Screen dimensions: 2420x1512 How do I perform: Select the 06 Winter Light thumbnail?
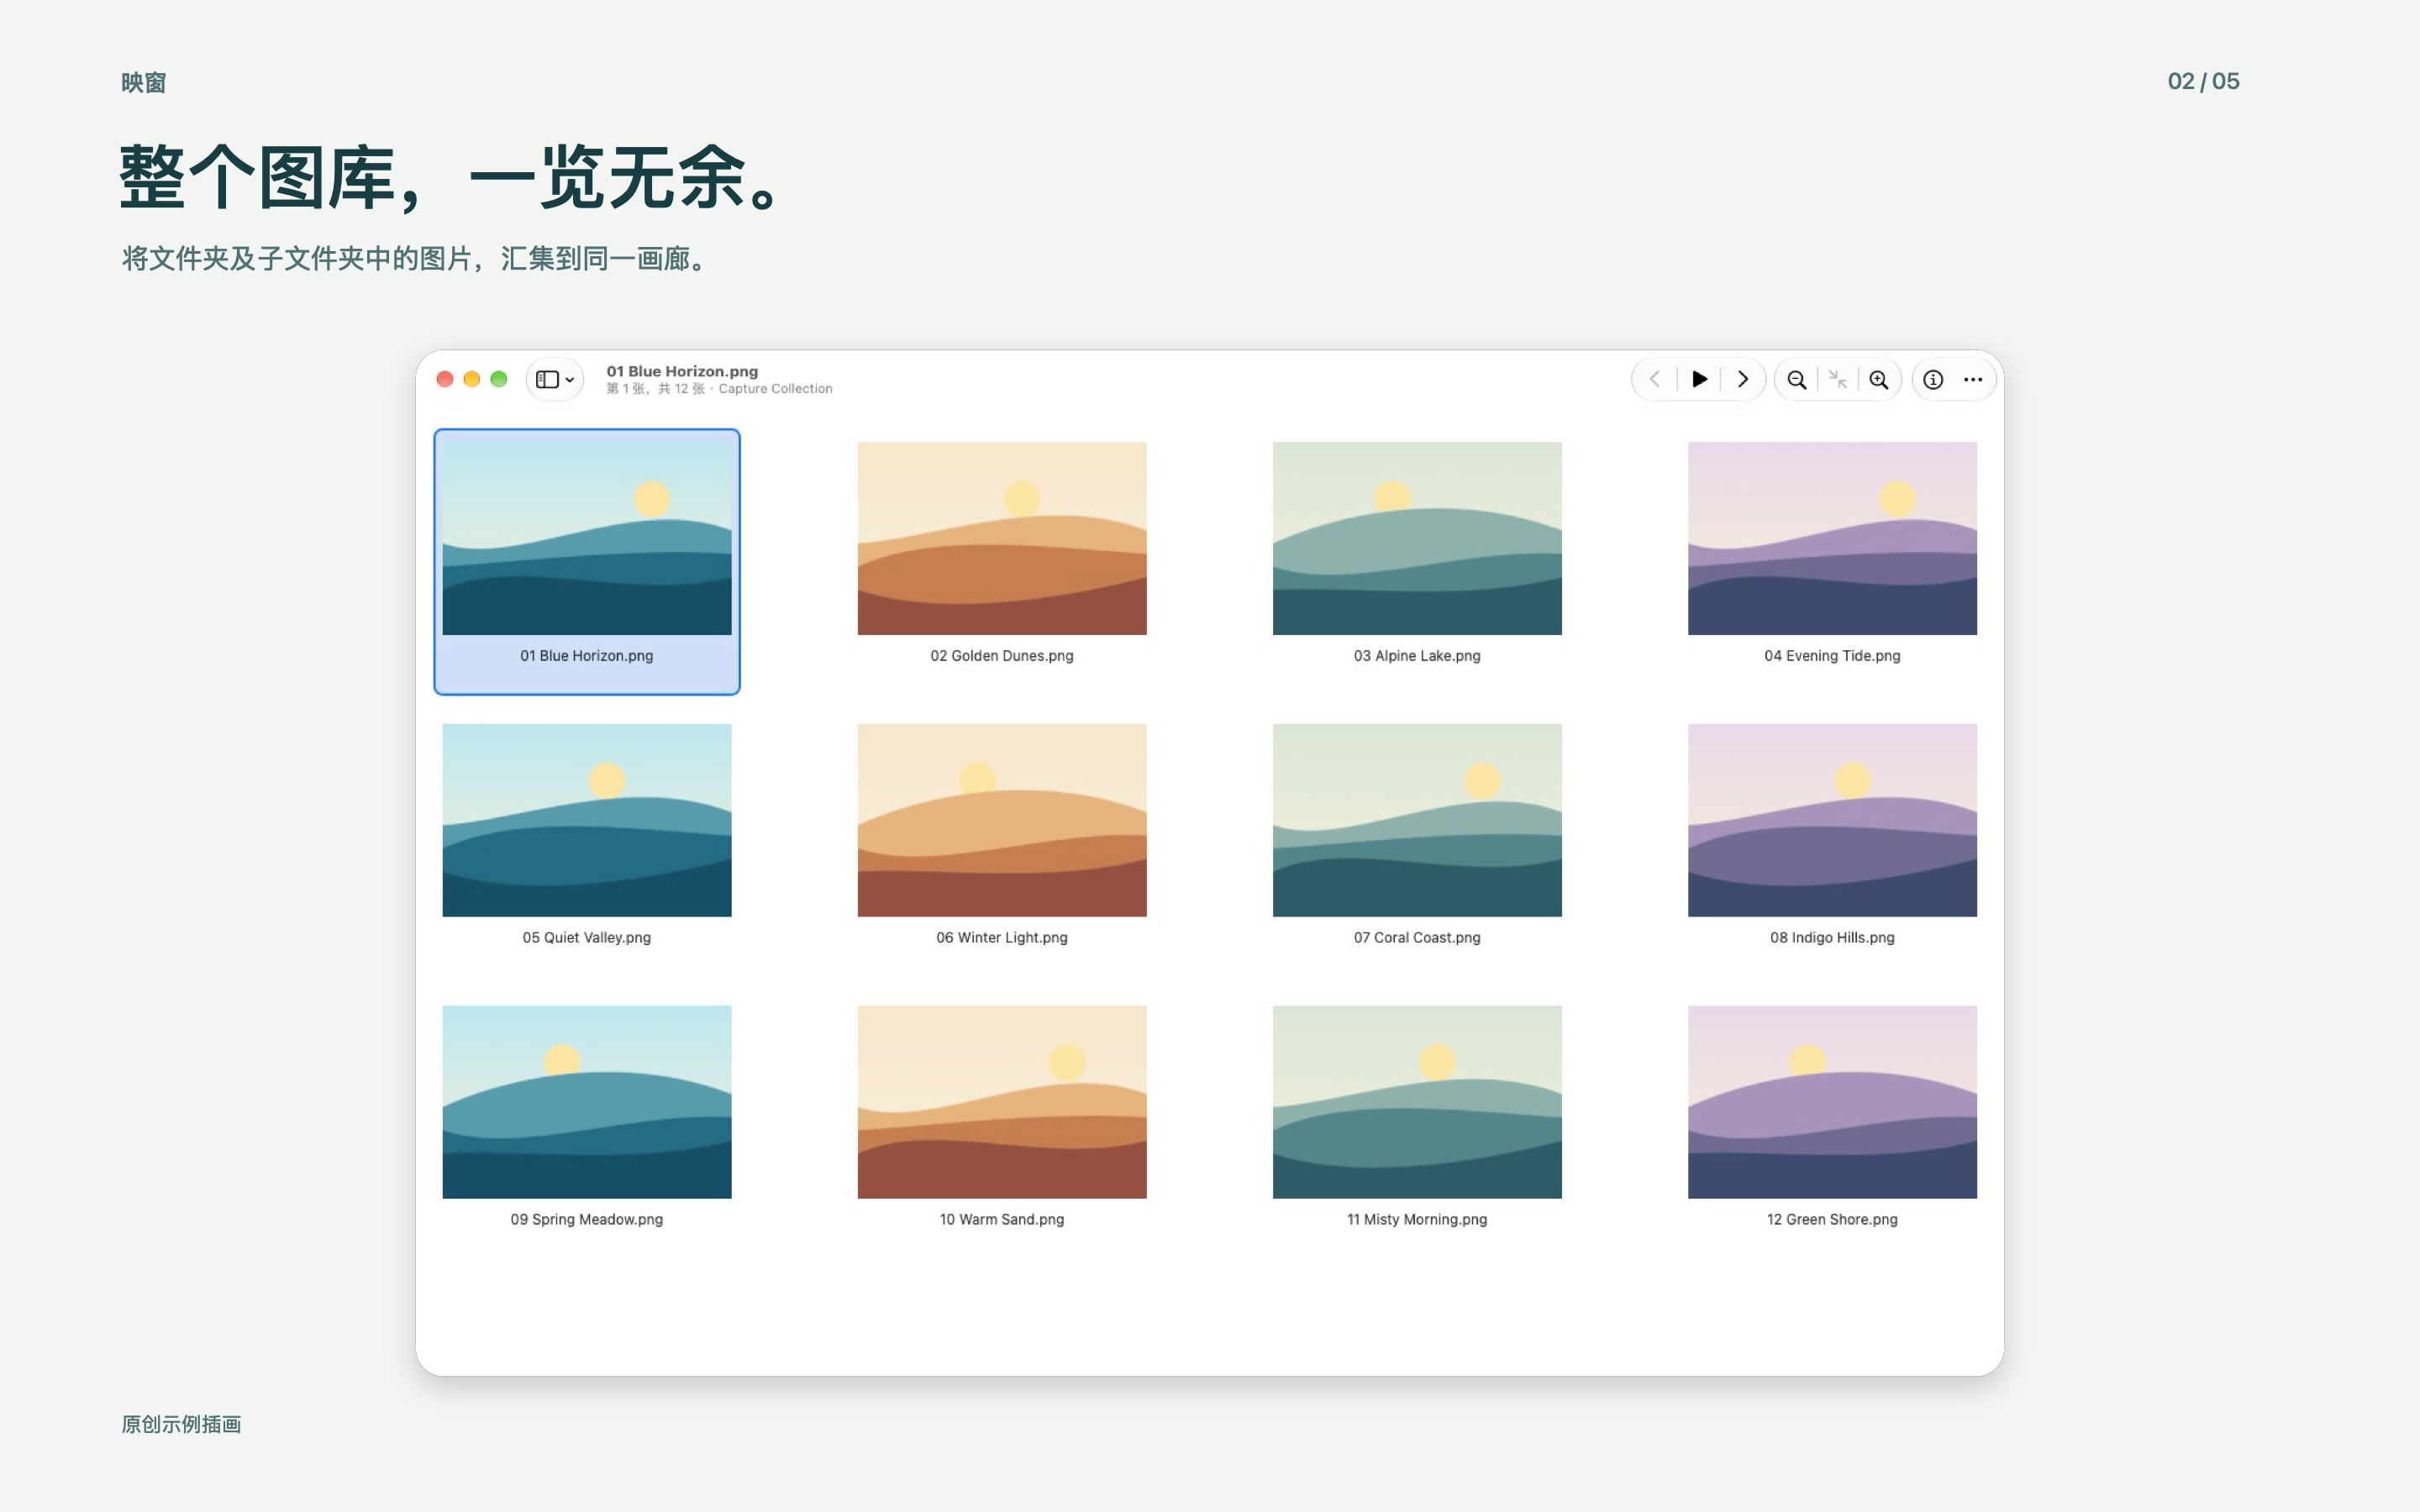[1002, 820]
